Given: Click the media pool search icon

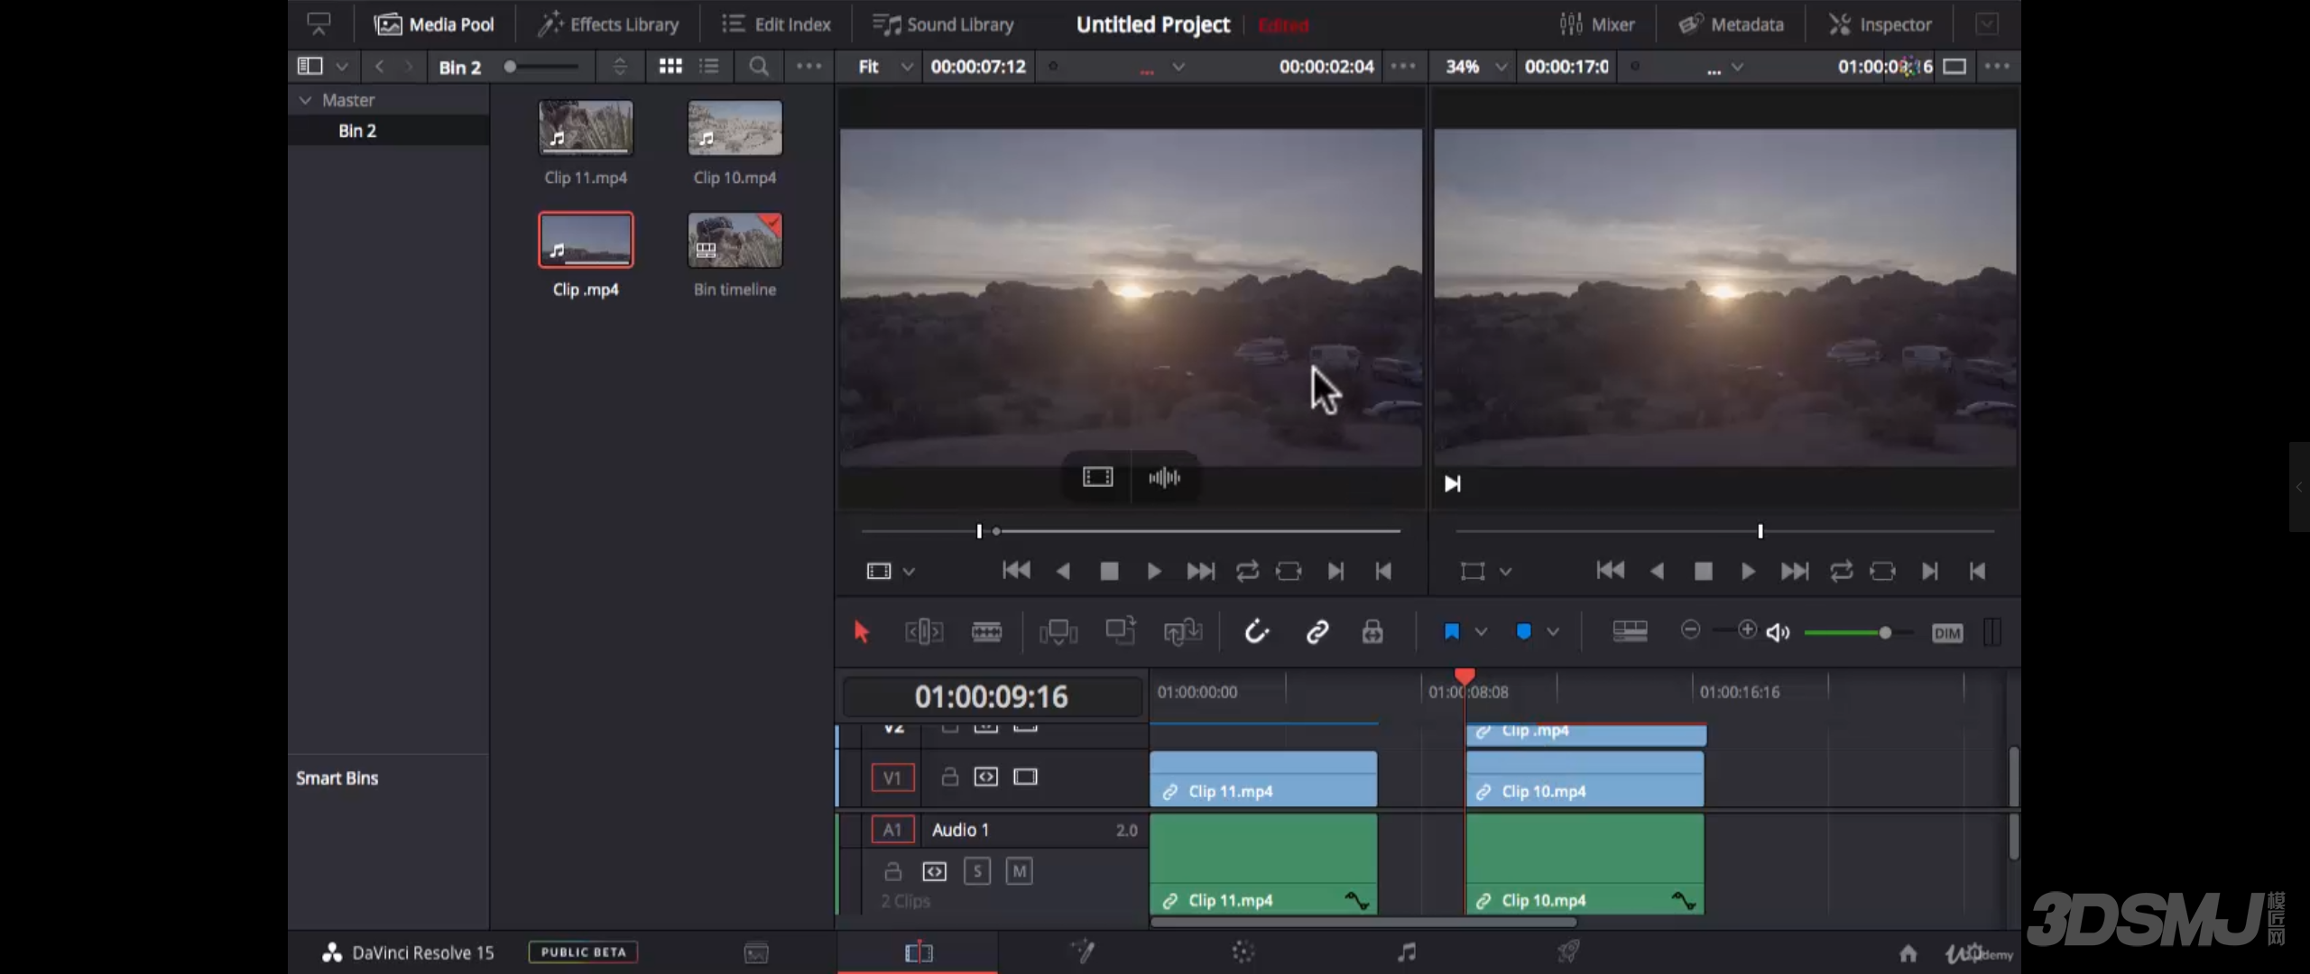Looking at the screenshot, I should coord(759,66).
